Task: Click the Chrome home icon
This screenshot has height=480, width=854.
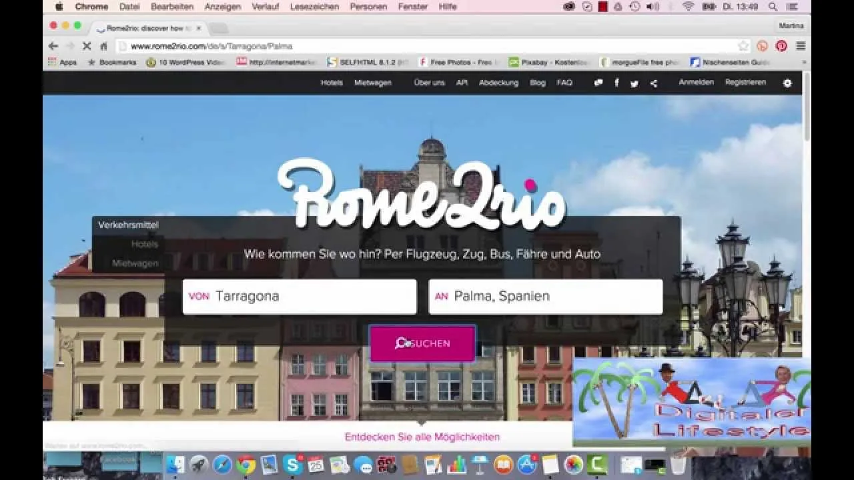Action: click(x=103, y=46)
